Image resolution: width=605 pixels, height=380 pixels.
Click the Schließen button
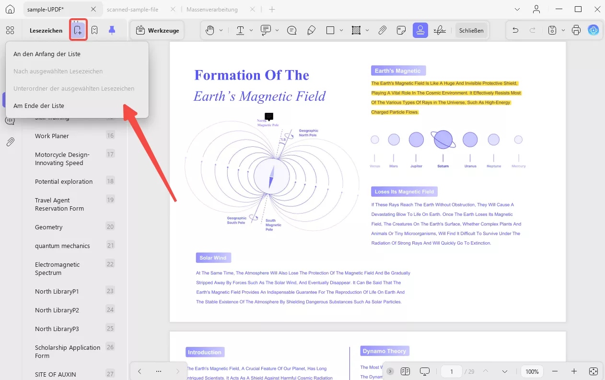pos(471,30)
